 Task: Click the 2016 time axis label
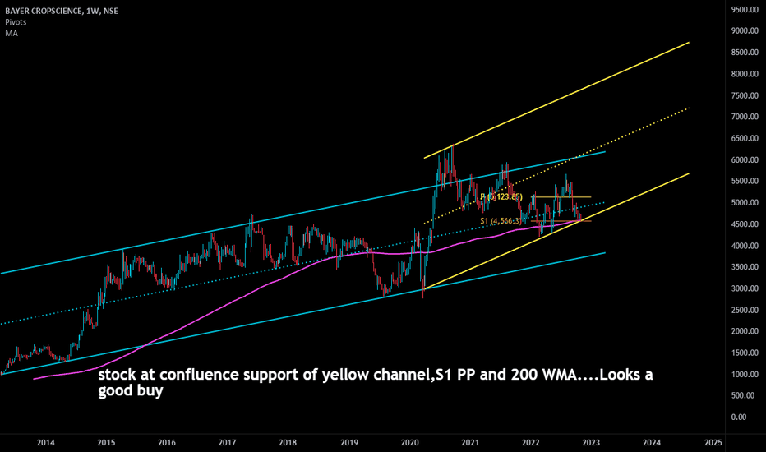click(x=167, y=443)
